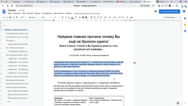188x106 pixels.
Task: Open the comment history icon beside share button
Action: 156,11
